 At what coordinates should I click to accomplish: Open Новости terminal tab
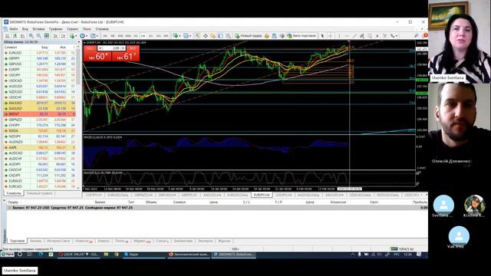84,241
